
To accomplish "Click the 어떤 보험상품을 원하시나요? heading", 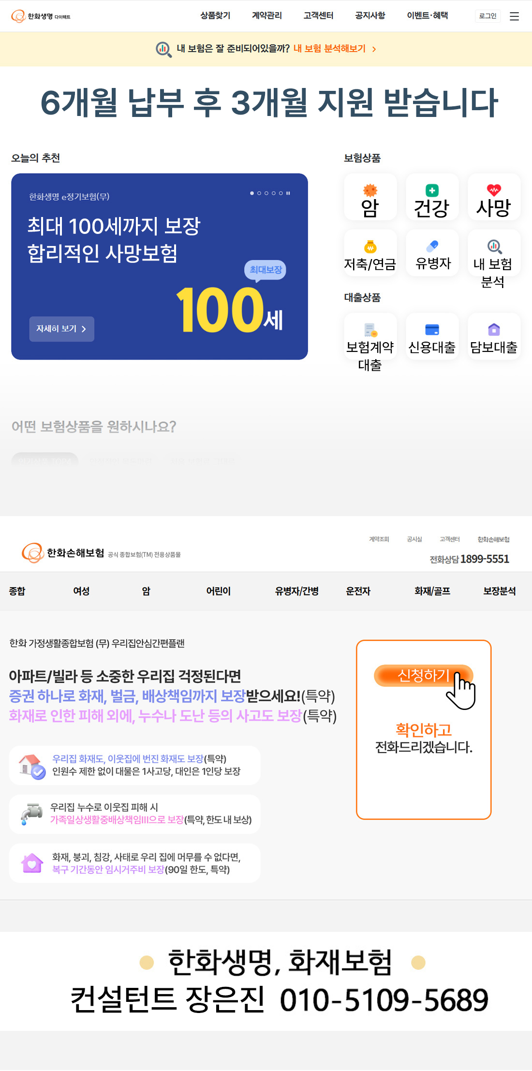I will click(x=94, y=426).
